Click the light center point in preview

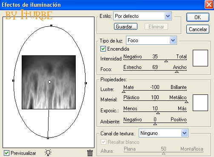pos(49,82)
